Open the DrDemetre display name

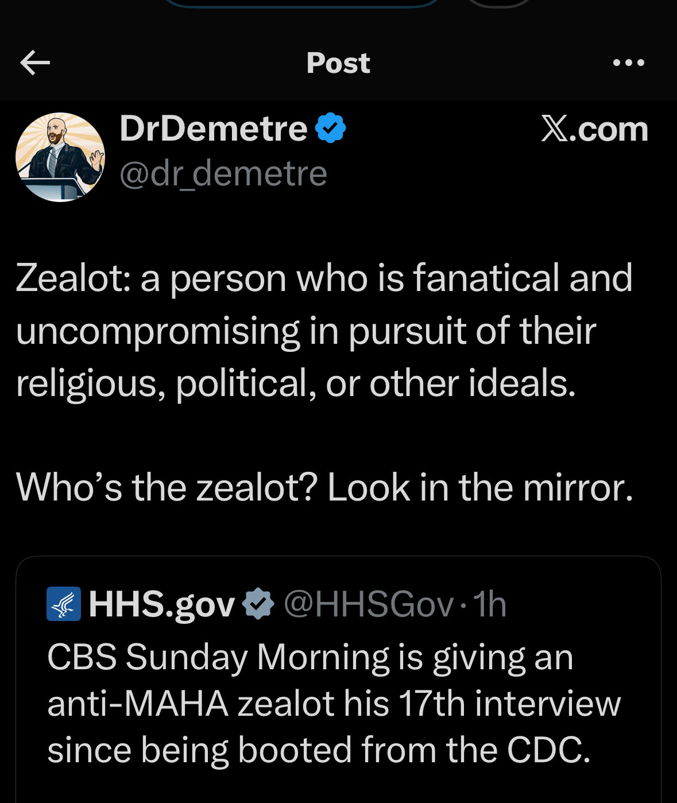click(x=214, y=128)
